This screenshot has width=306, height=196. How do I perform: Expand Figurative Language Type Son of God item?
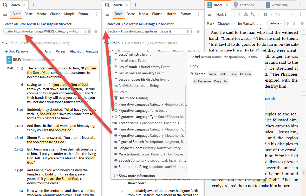113,117
